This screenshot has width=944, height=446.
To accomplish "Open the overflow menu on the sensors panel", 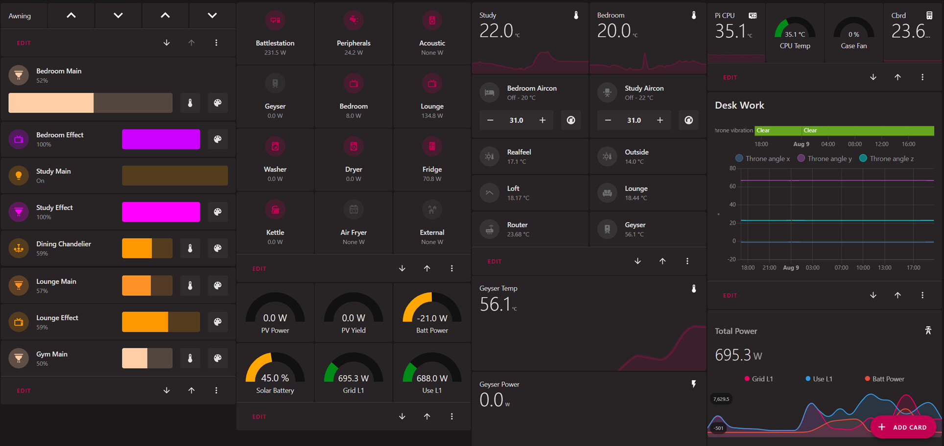I will tap(687, 261).
